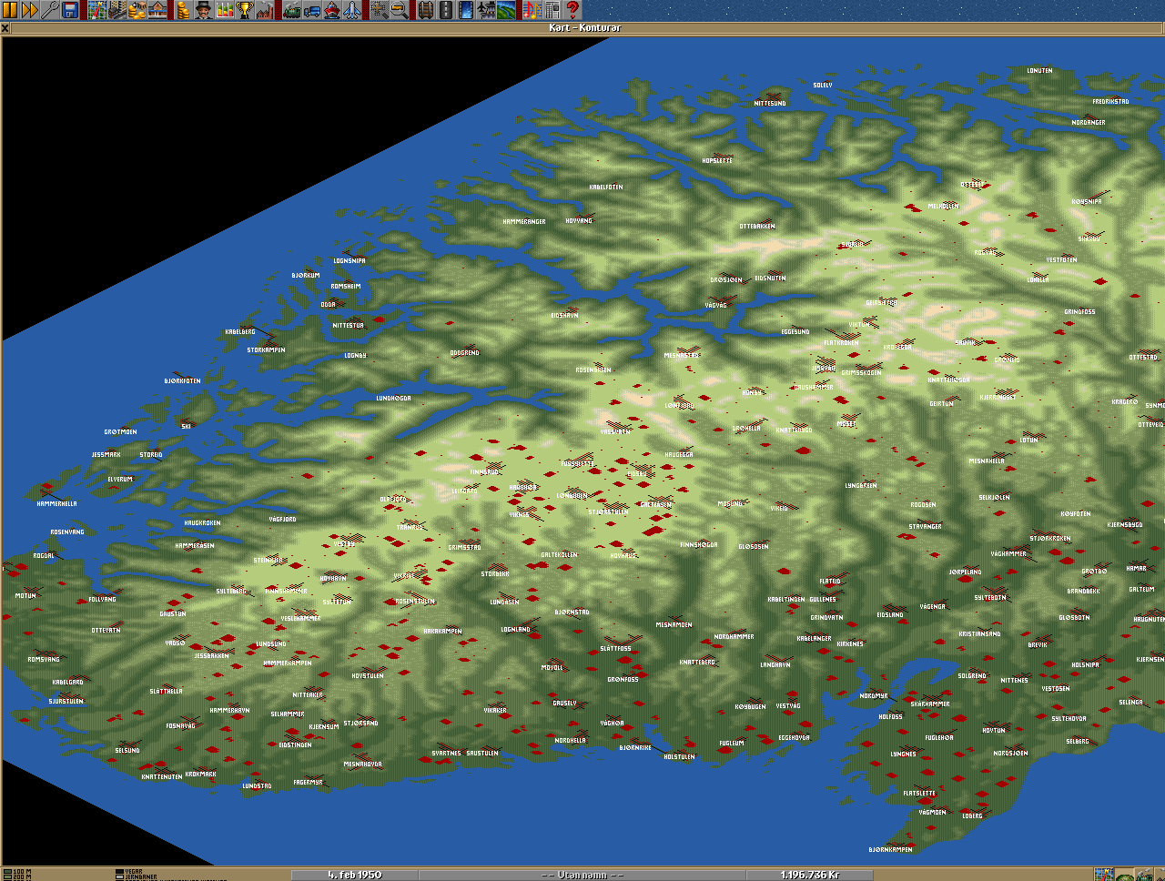
Task: Click the HOLSTULEN town label
Action: [x=680, y=756]
